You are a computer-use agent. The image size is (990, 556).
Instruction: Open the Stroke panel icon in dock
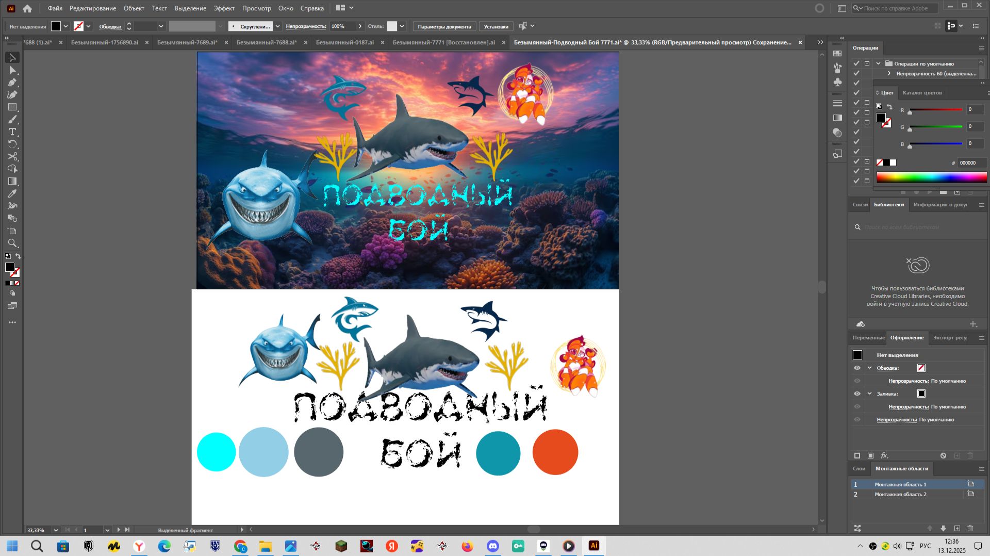(837, 104)
